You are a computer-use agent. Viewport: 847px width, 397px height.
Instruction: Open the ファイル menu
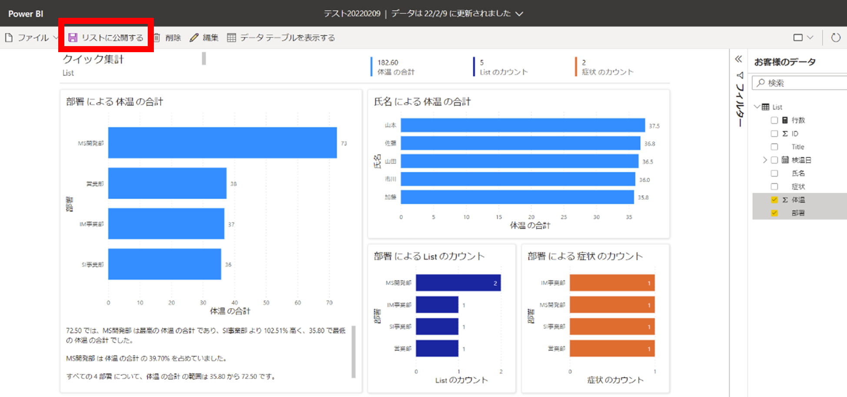[x=33, y=37]
